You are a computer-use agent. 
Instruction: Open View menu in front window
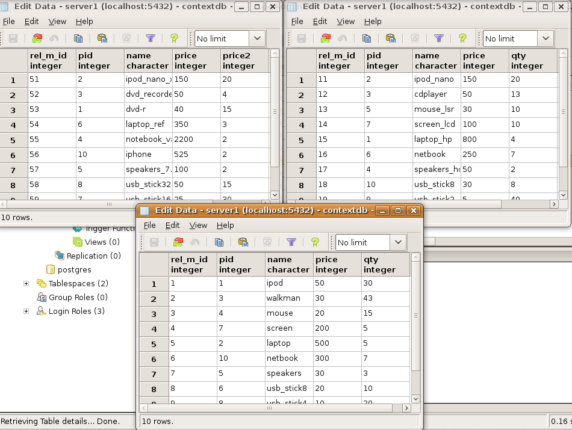[x=198, y=225]
